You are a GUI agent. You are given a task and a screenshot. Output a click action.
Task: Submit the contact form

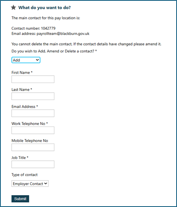click(20, 199)
